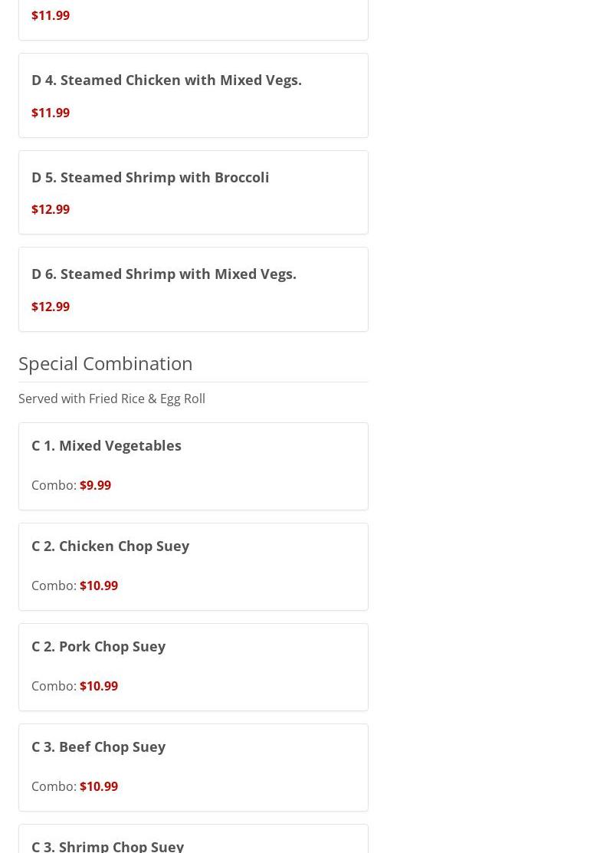The height and width of the screenshot is (853, 590).
Task: Click the $12.99 price for D 5
Action: 51,209
